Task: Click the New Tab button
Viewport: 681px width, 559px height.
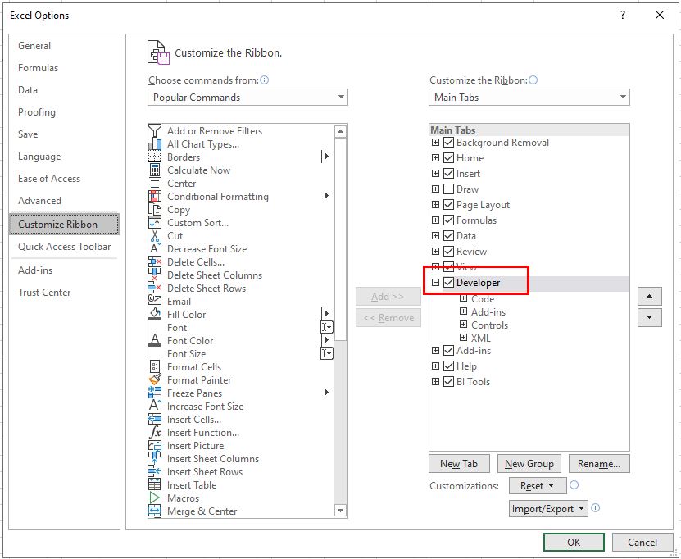Action: point(459,463)
